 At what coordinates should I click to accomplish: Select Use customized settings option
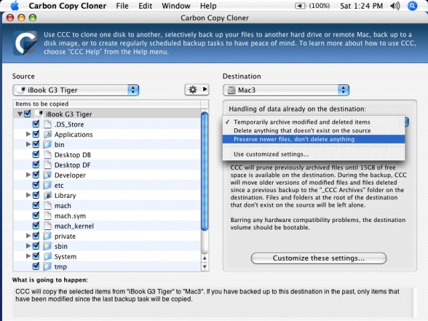(x=314, y=154)
